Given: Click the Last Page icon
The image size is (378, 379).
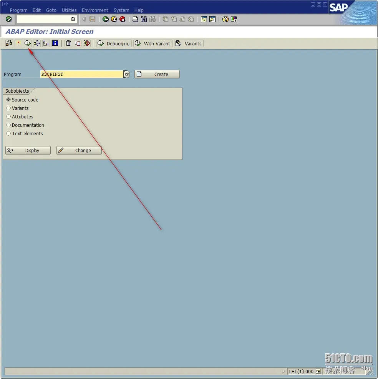Looking at the screenshot, I should point(191,19).
